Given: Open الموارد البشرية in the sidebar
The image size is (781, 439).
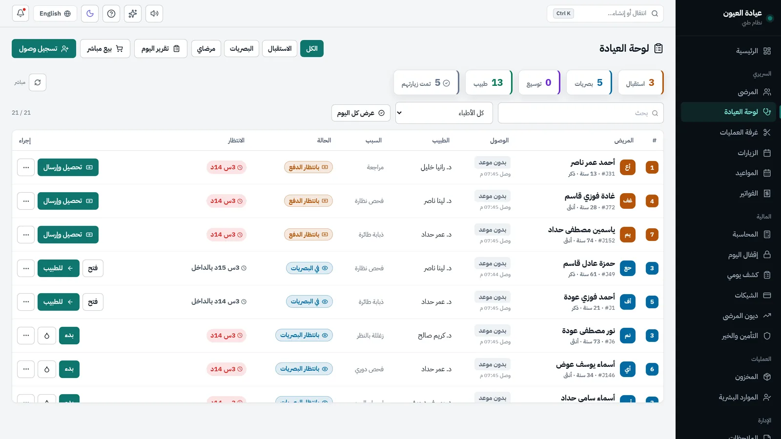Looking at the screenshot, I should pyautogui.click(x=728, y=397).
